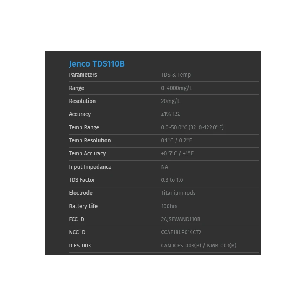
Task: Click the TDS & Temp value text
Action: click(176, 75)
